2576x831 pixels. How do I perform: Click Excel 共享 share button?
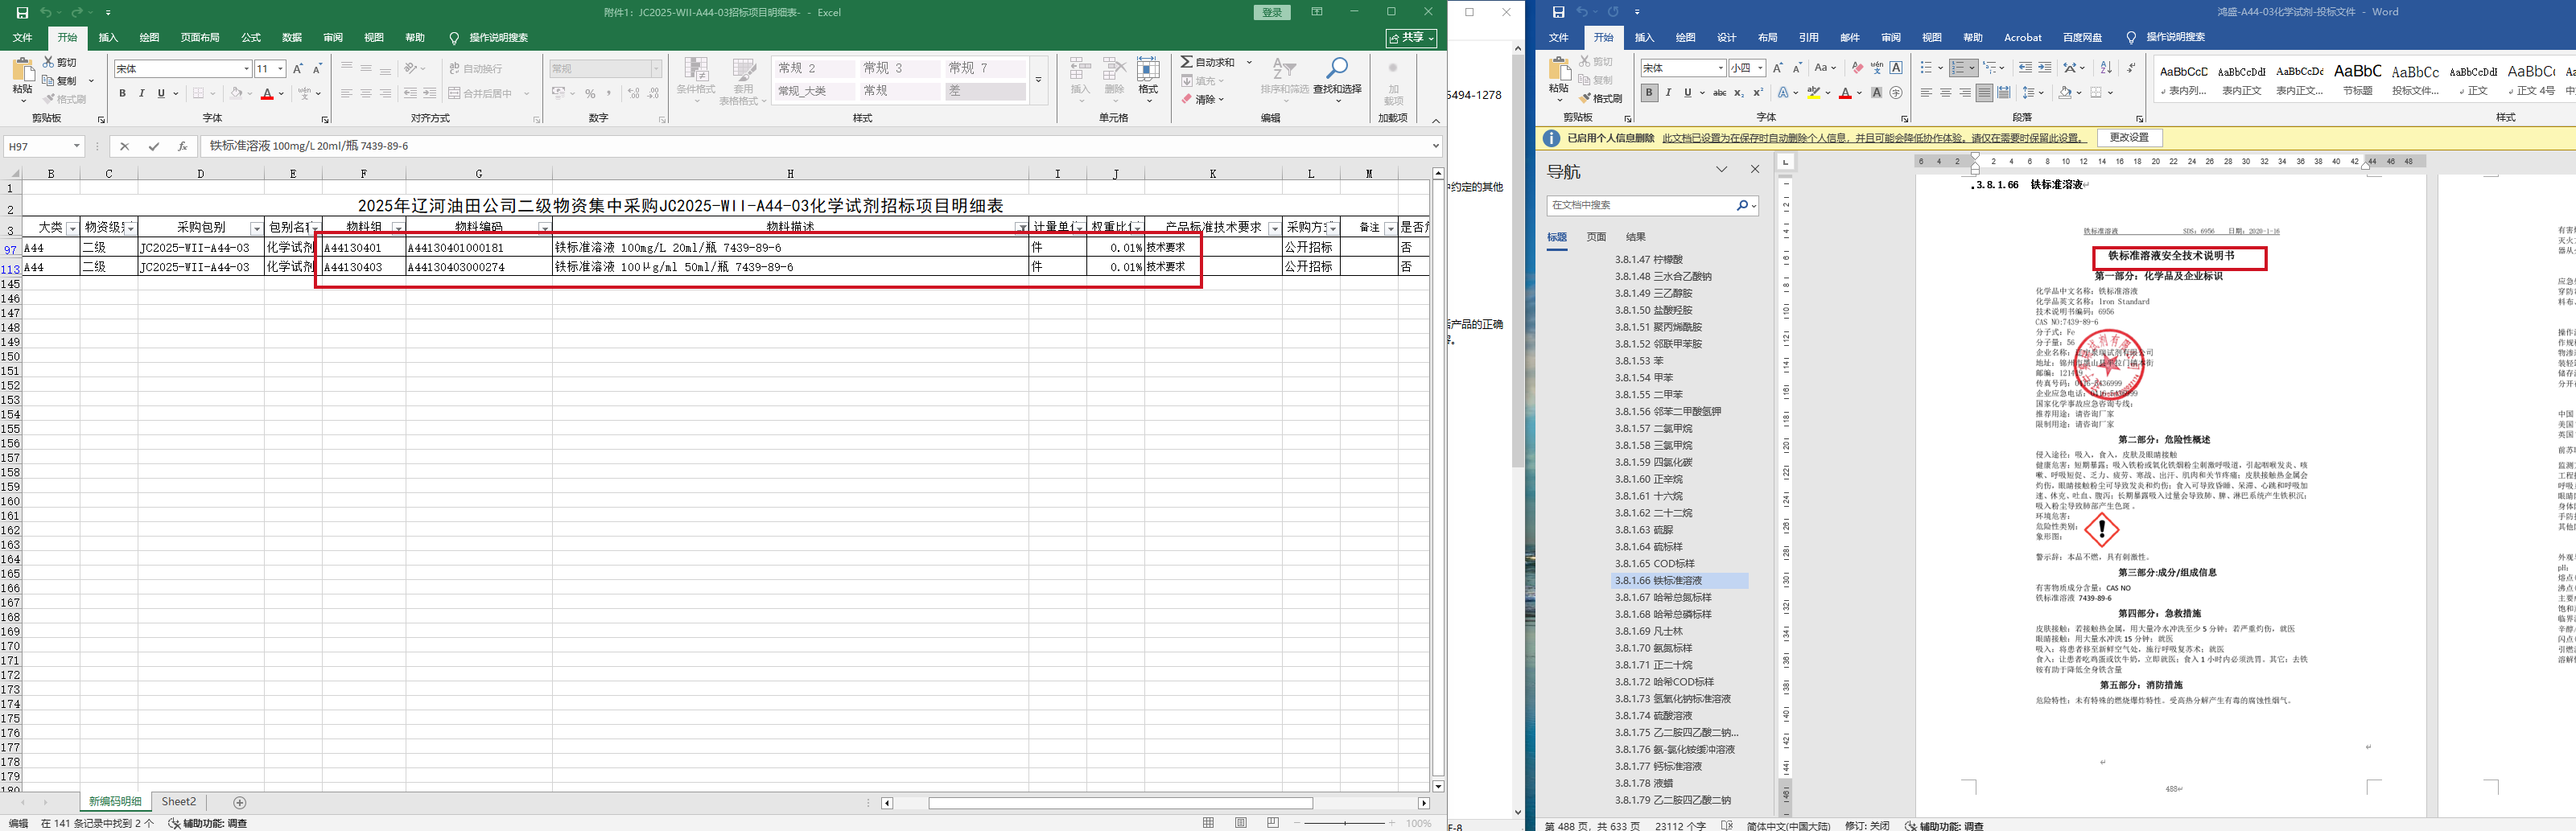tap(1412, 38)
